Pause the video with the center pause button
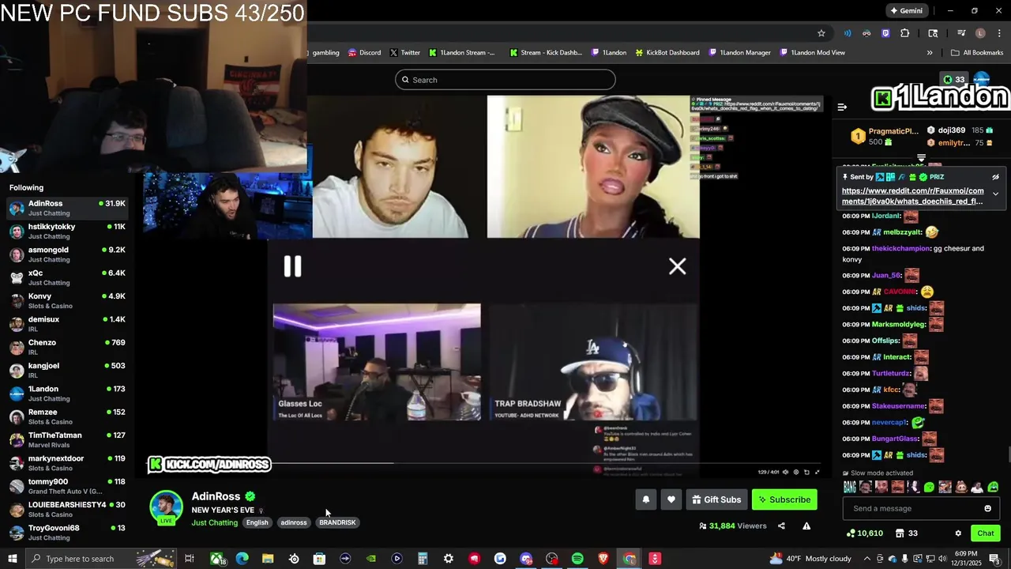 click(x=292, y=266)
